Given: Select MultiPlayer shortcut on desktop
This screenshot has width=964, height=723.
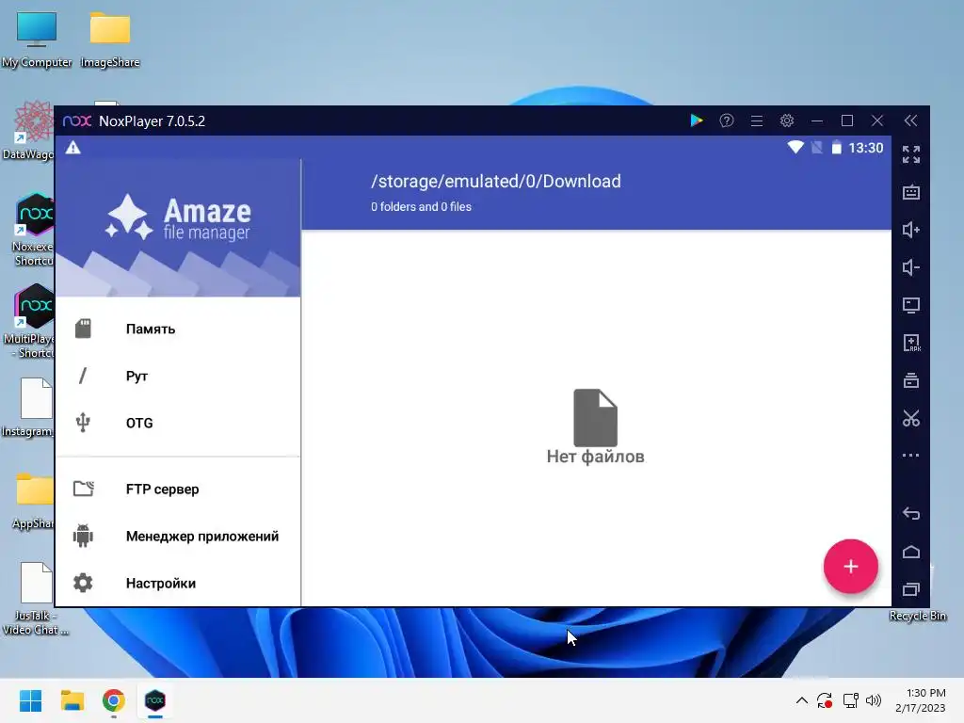Looking at the screenshot, I should tap(29, 322).
